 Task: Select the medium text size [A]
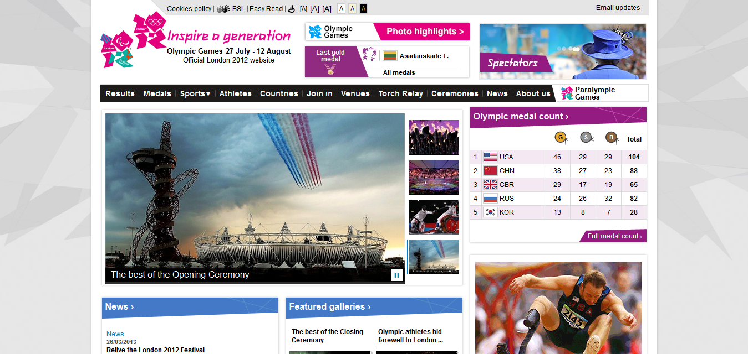click(x=314, y=9)
